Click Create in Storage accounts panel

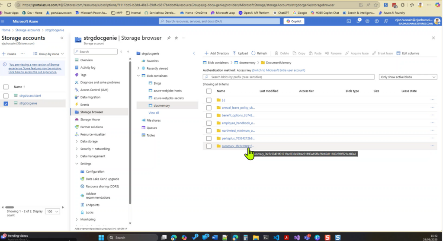[10, 54]
